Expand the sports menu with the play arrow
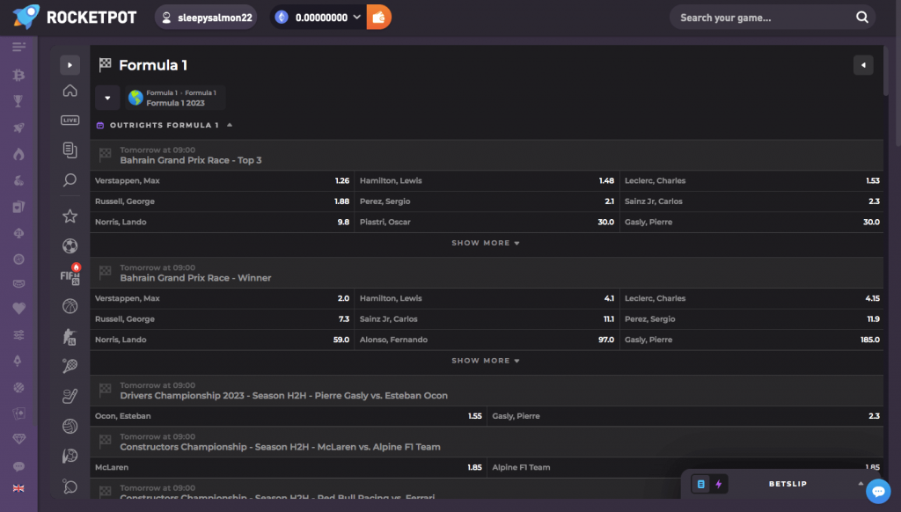This screenshot has width=901, height=512. (x=70, y=65)
